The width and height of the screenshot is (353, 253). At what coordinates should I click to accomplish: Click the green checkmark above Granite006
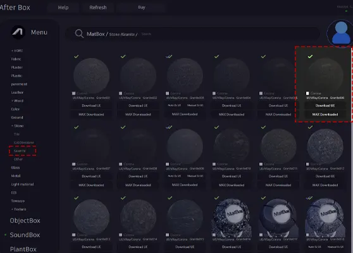[x=310, y=56]
